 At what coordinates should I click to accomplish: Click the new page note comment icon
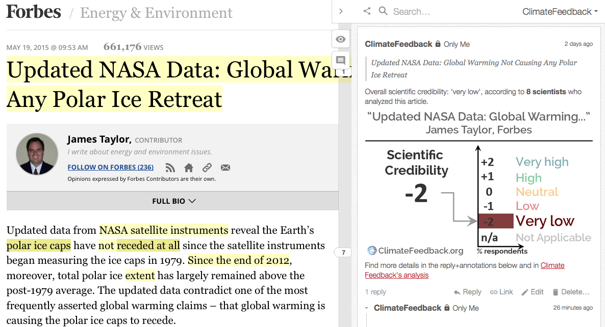pos(341,60)
